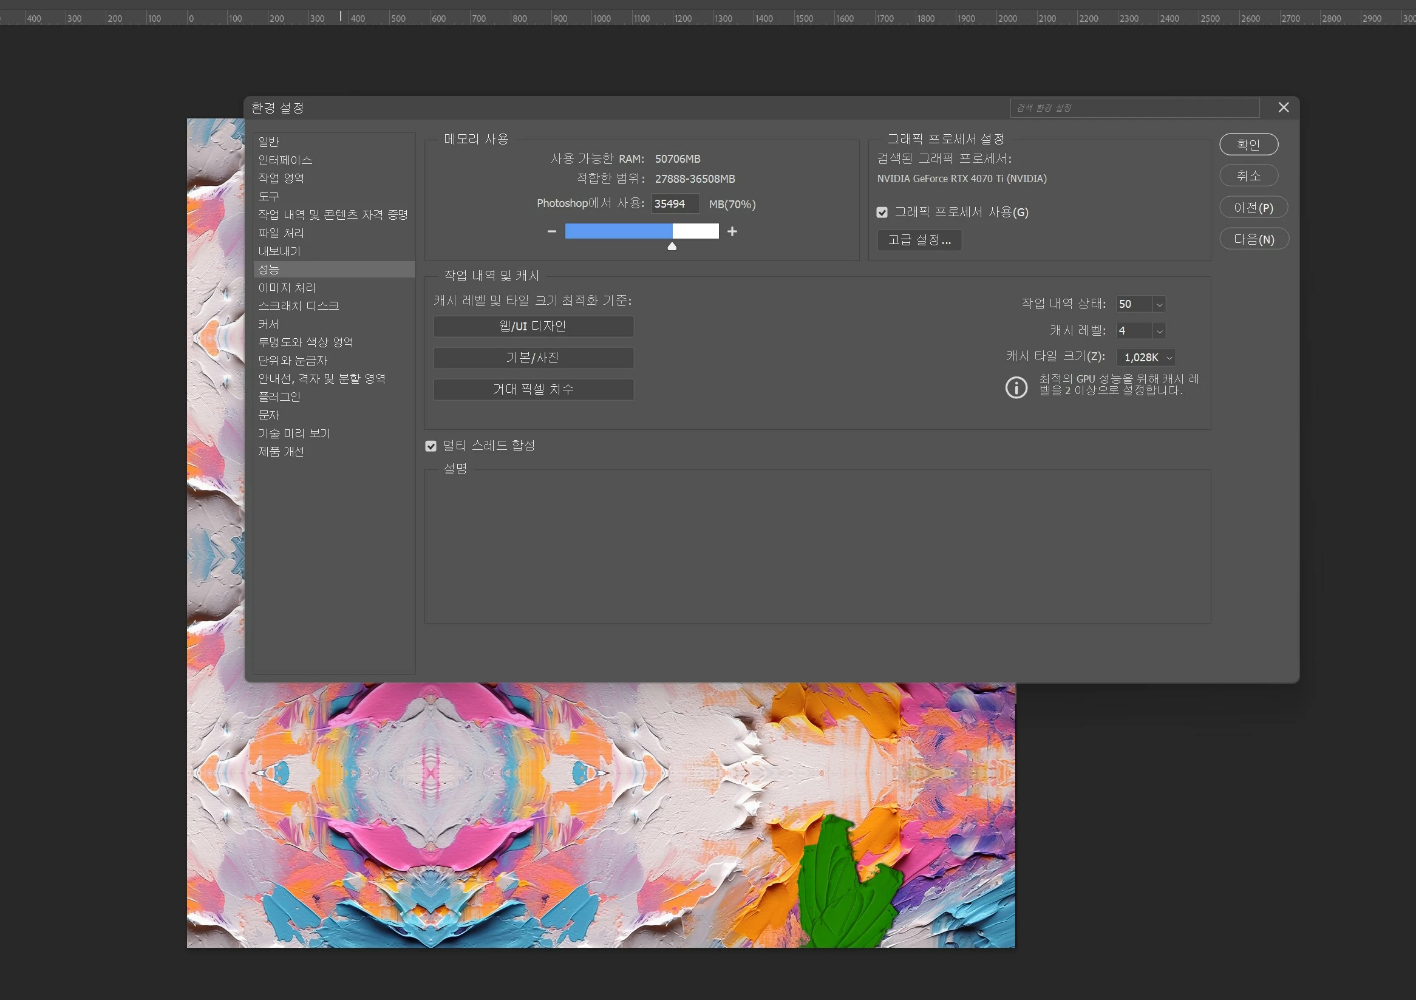Click the minus icon for memory usage
1416x1000 pixels.
pyautogui.click(x=551, y=231)
